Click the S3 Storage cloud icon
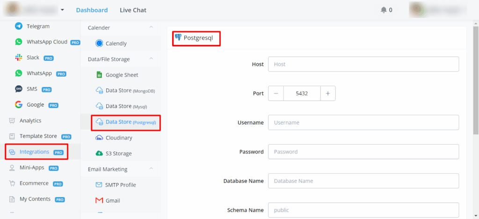 click(x=99, y=153)
